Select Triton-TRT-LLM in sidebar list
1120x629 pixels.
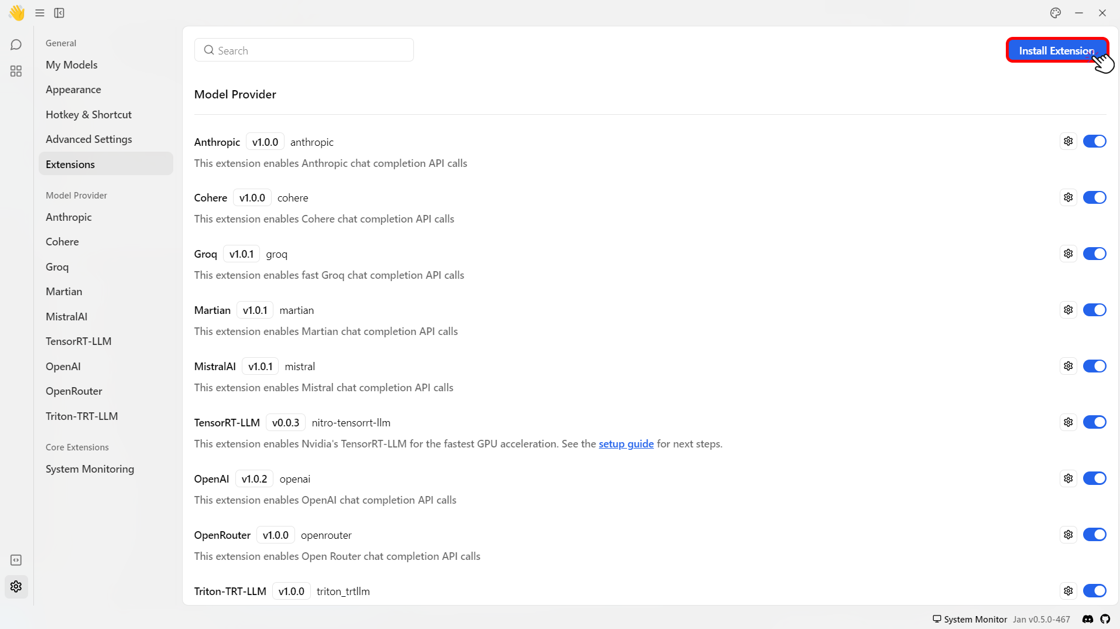tap(106, 416)
